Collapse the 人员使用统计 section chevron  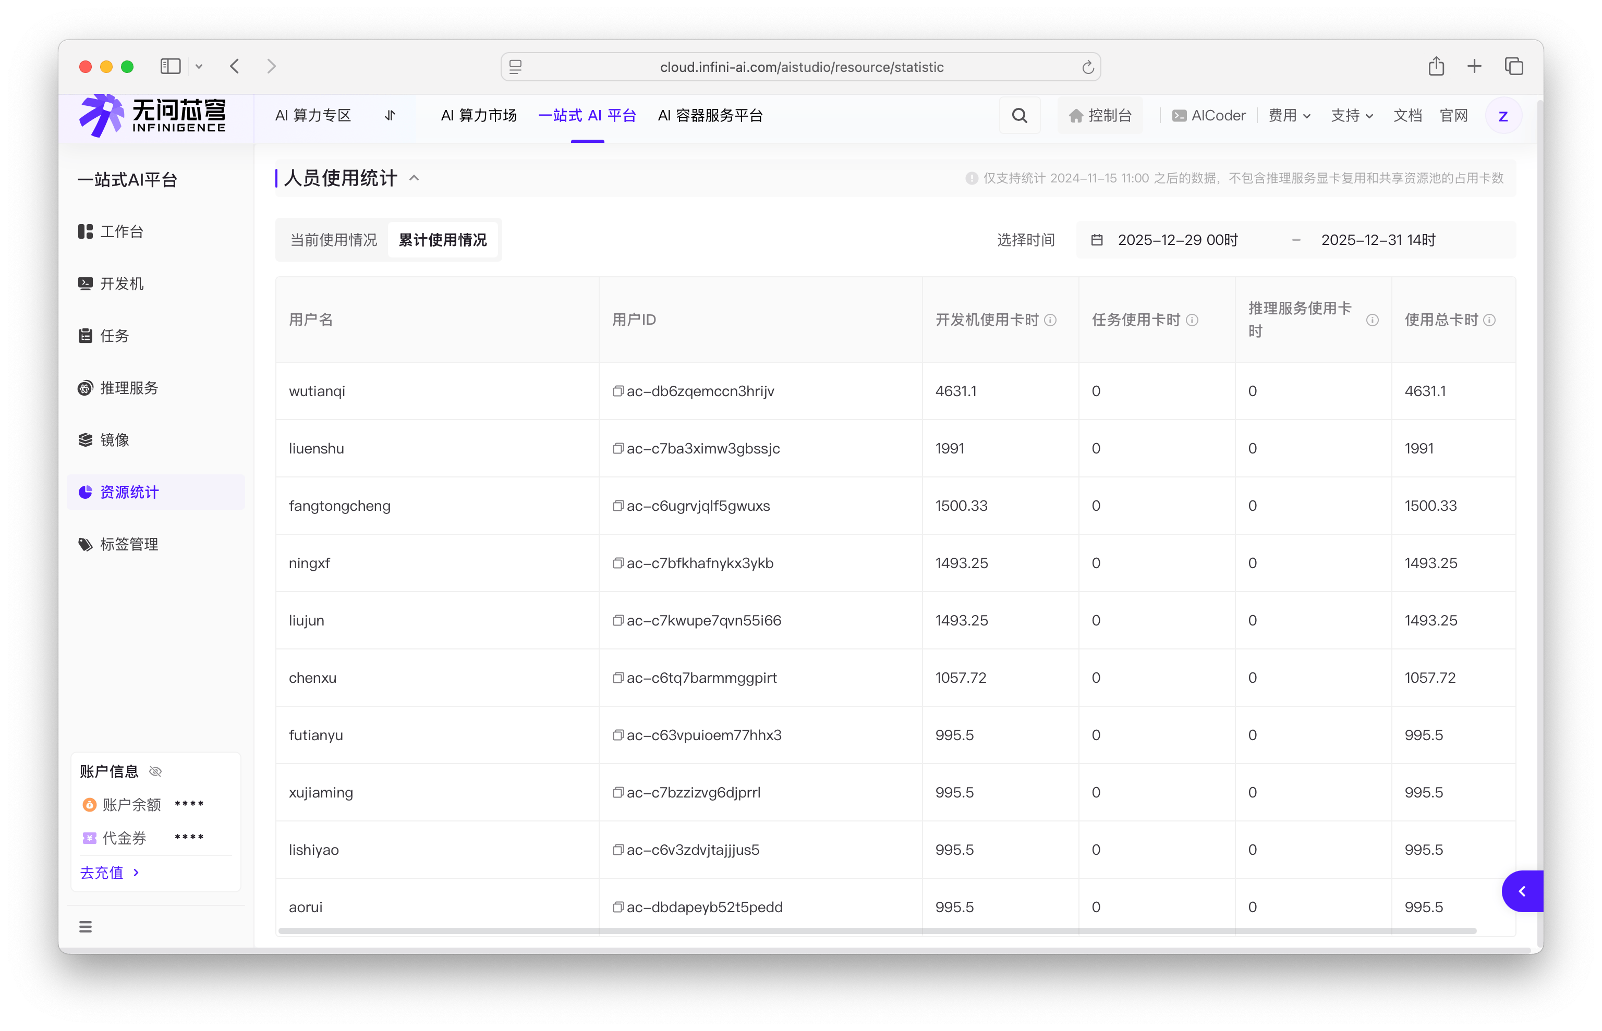click(x=414, y=178)
